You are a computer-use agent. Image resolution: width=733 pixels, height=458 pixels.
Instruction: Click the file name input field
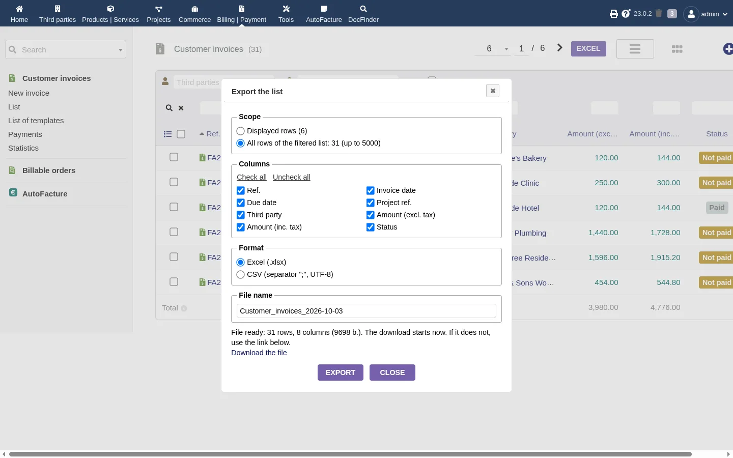click(x=366, y=311)
